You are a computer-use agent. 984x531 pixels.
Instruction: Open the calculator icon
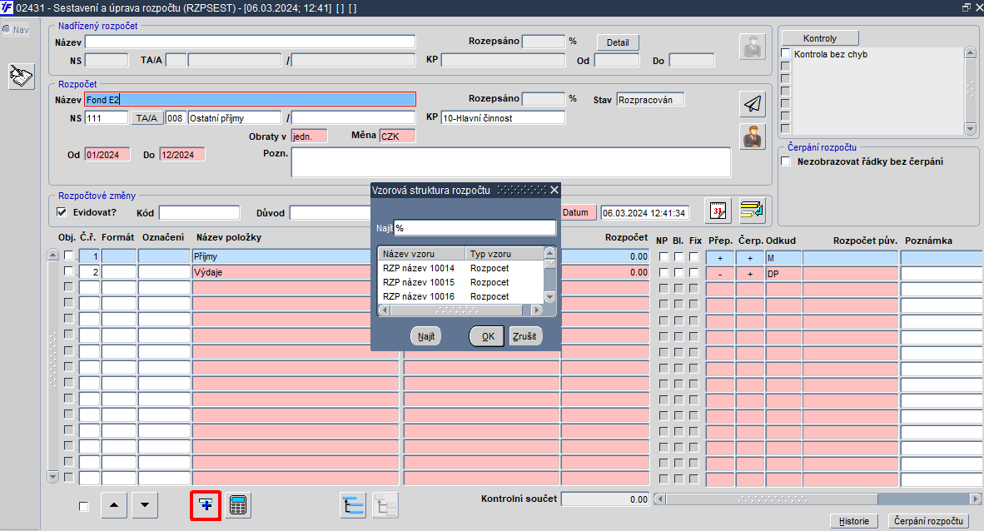(x=238, y=505)
